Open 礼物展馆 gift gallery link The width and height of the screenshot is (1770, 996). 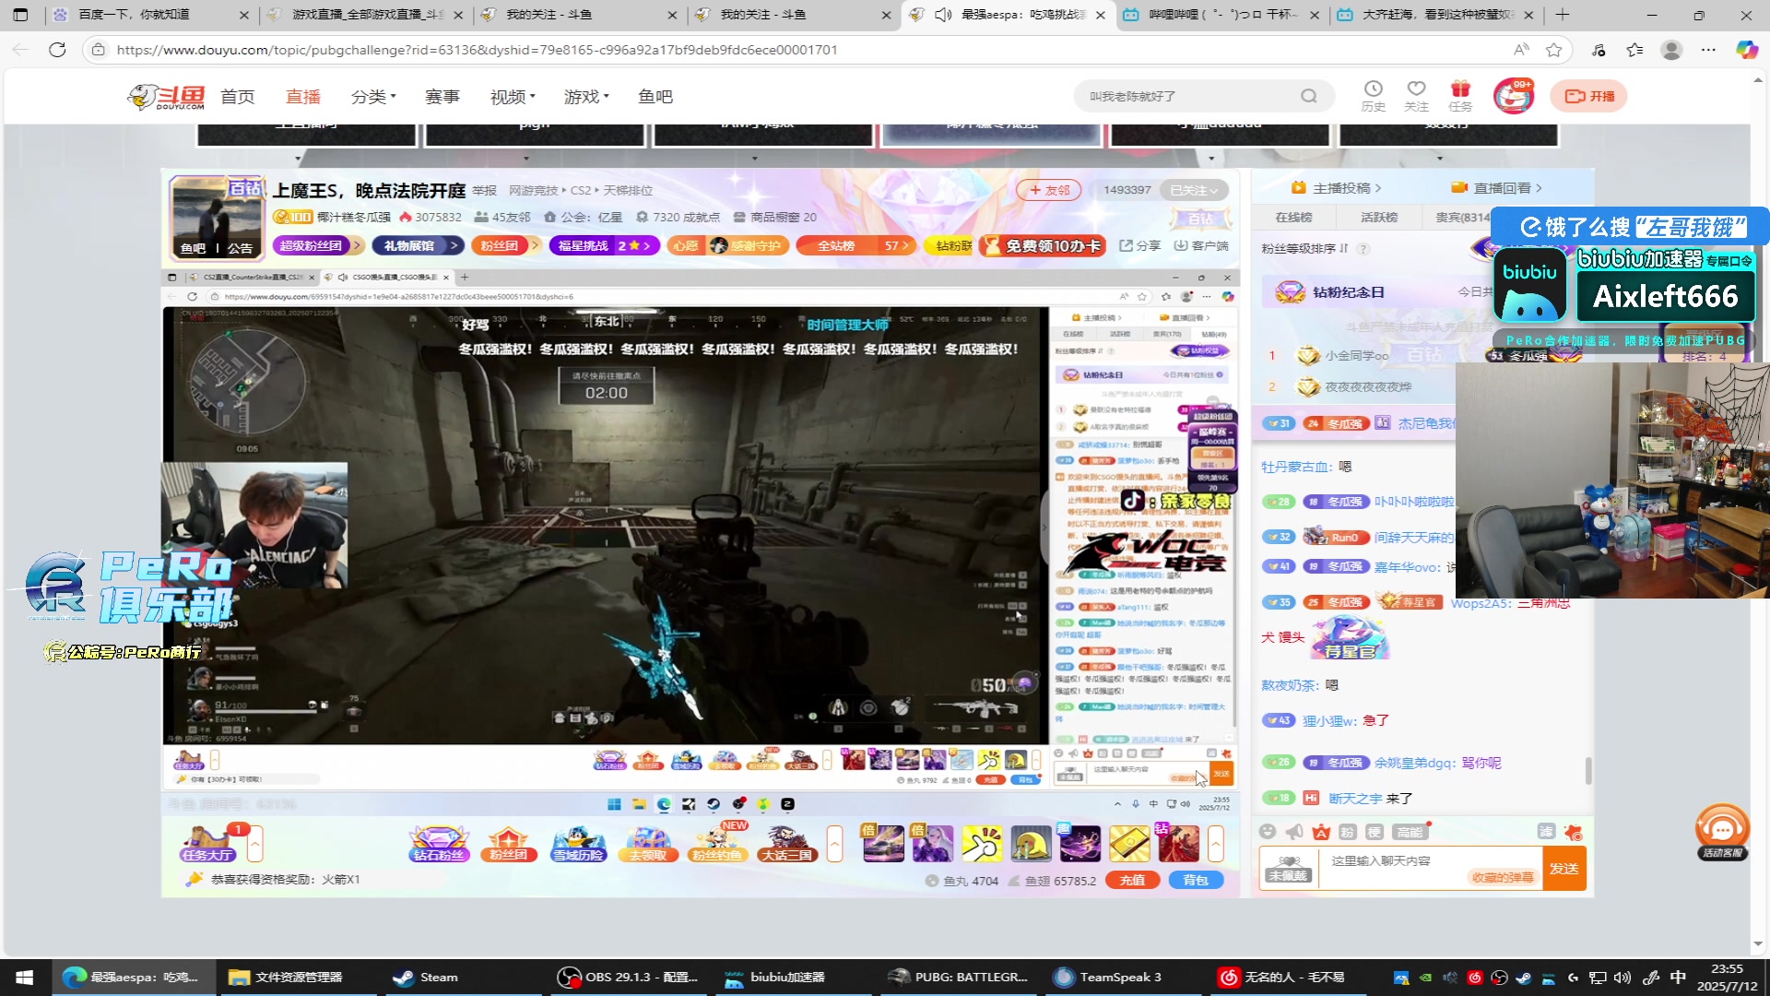tap(417, 245)
